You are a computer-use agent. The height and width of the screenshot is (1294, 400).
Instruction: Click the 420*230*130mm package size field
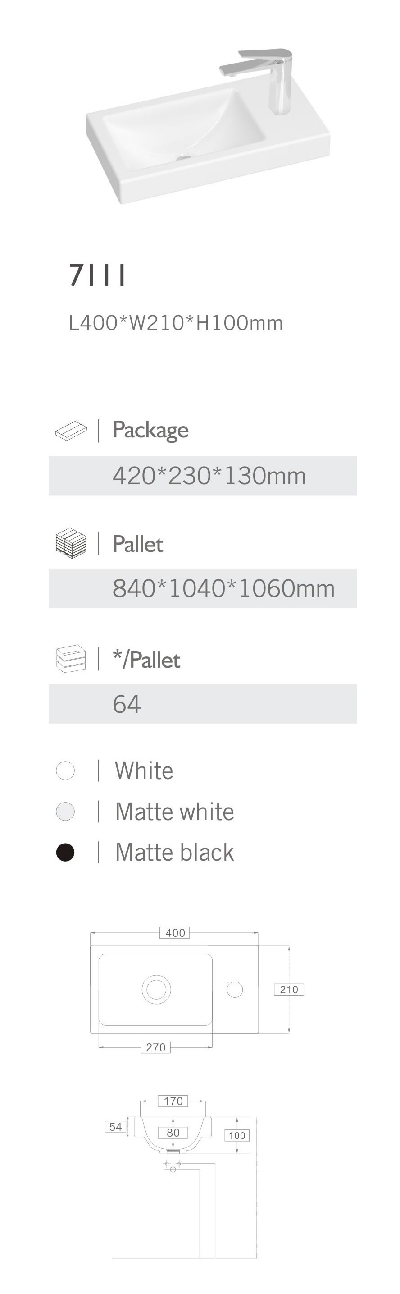(209, 476)
